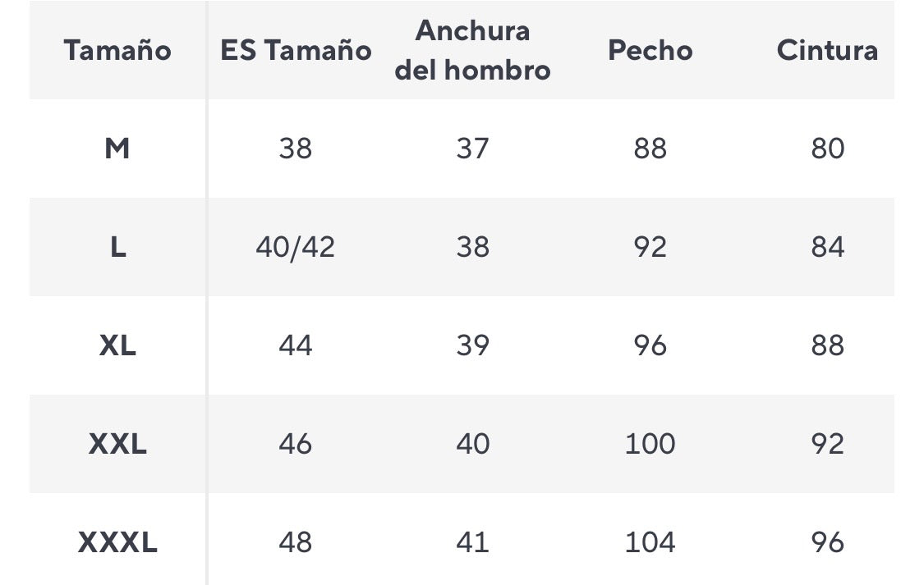Click the Tamaño column header

pyautogui.click(x=117, y=51)
